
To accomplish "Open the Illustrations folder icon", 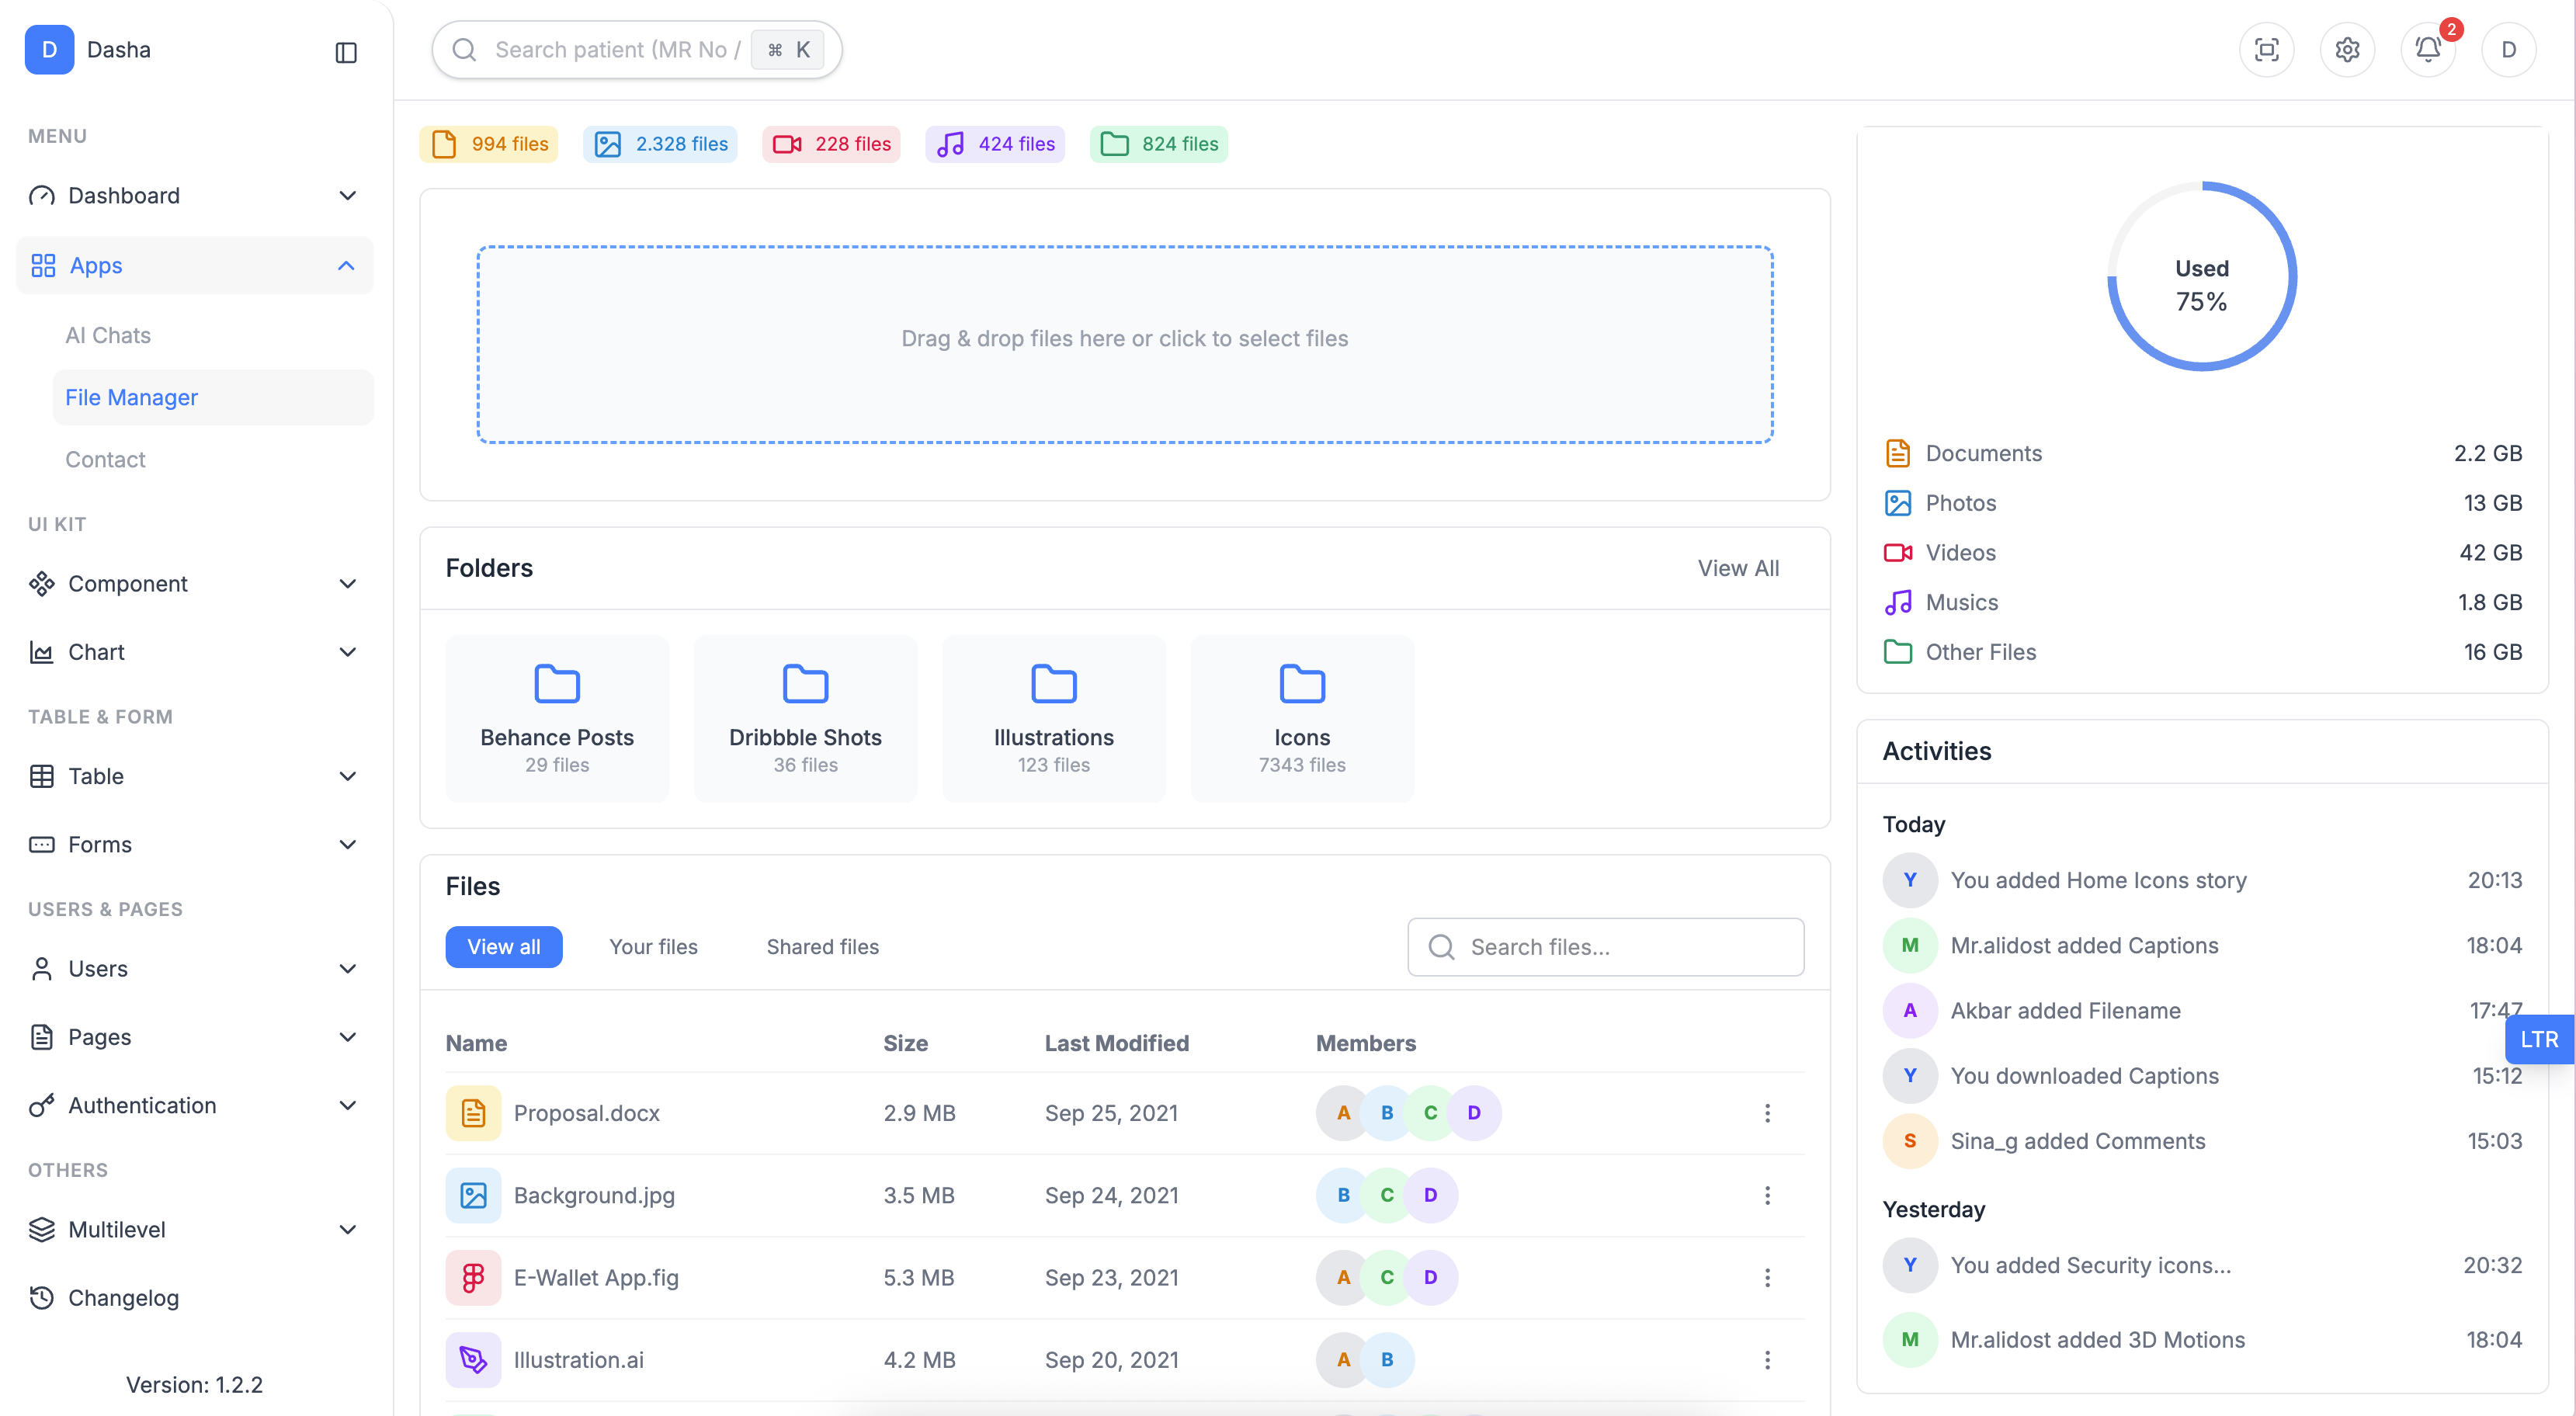I will pos(1053,684).
